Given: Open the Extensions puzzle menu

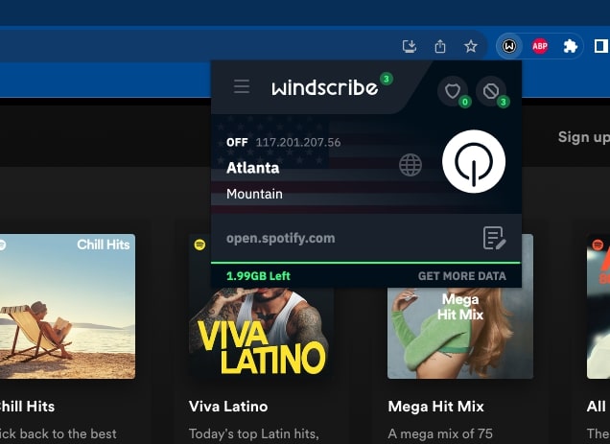Looking at the screenshot, I should pyautogui.click(x=571, y=47).
